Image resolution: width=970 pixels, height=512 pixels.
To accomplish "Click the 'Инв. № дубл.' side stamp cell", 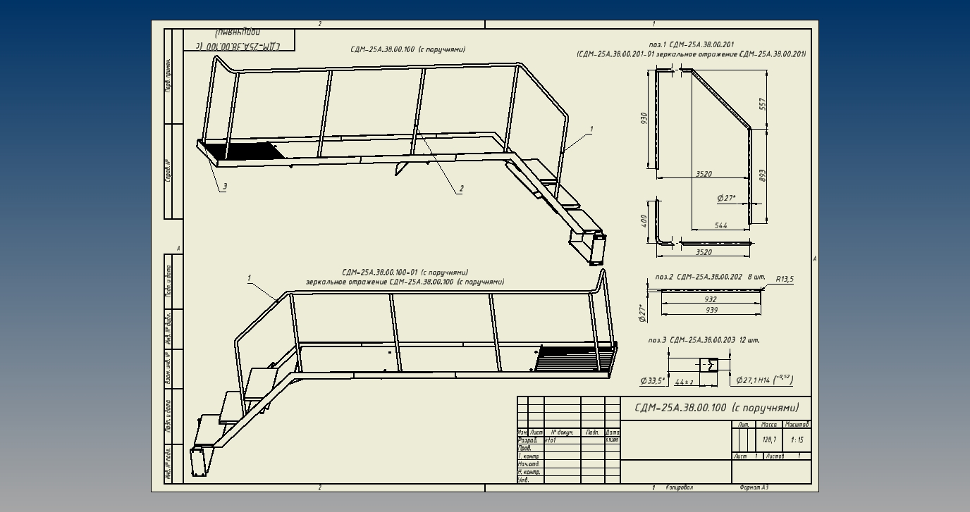I will 168,329.
